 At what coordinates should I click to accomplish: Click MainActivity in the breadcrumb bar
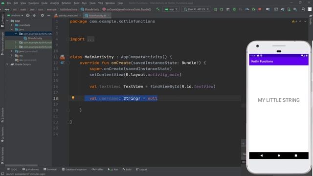tap(90, 9)
